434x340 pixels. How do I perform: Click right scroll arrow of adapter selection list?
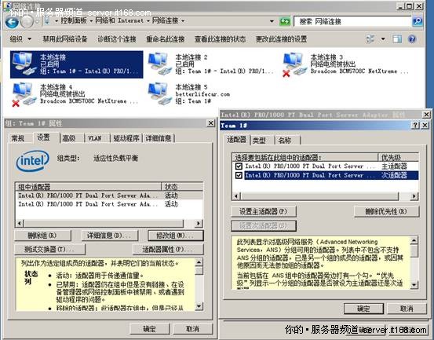pyautogui.click(x=414, y=196)
